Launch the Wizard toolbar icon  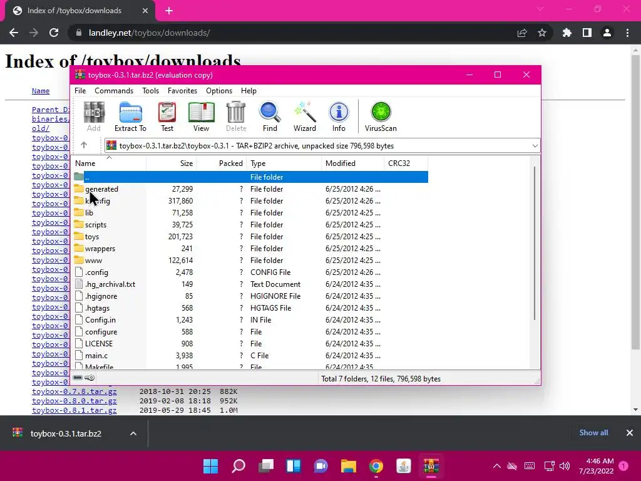305,116
